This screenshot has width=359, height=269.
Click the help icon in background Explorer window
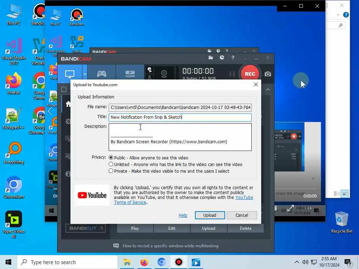(x=346, y=15)
